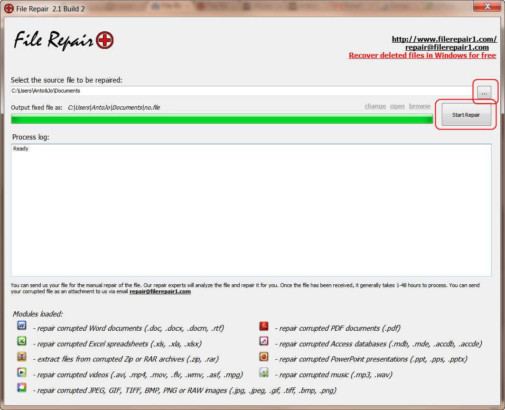Click the repair@filerepair1.com header email link
Screen dimensions: 505x410
447,47
